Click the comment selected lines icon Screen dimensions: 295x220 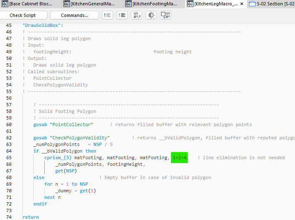point(107,15)
